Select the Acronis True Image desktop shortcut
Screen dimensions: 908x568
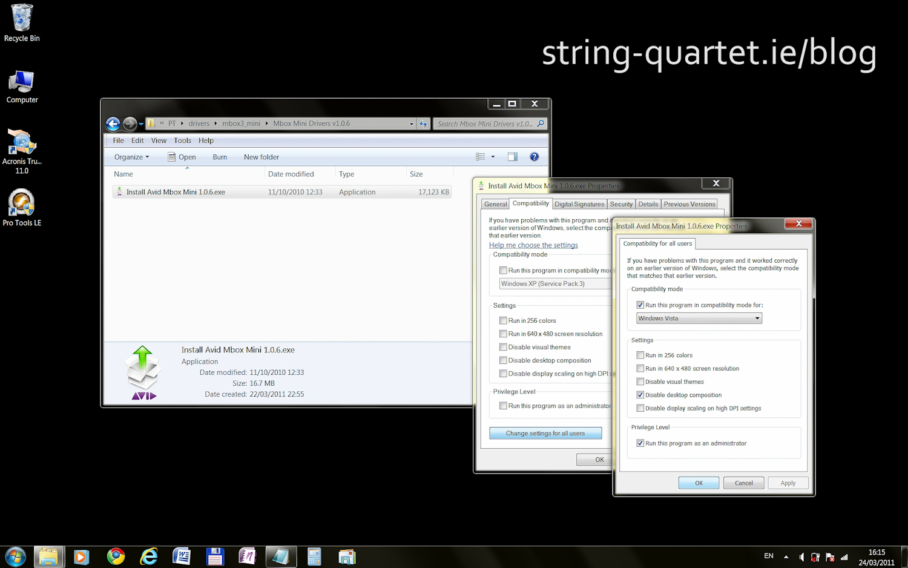pos(22,151)
